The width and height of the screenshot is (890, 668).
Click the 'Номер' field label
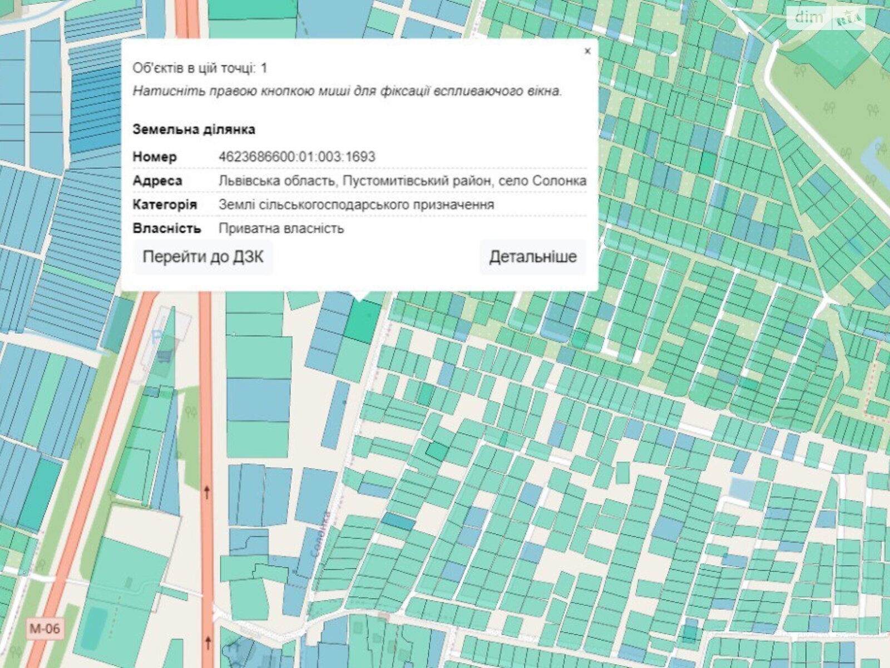point(155,157)
